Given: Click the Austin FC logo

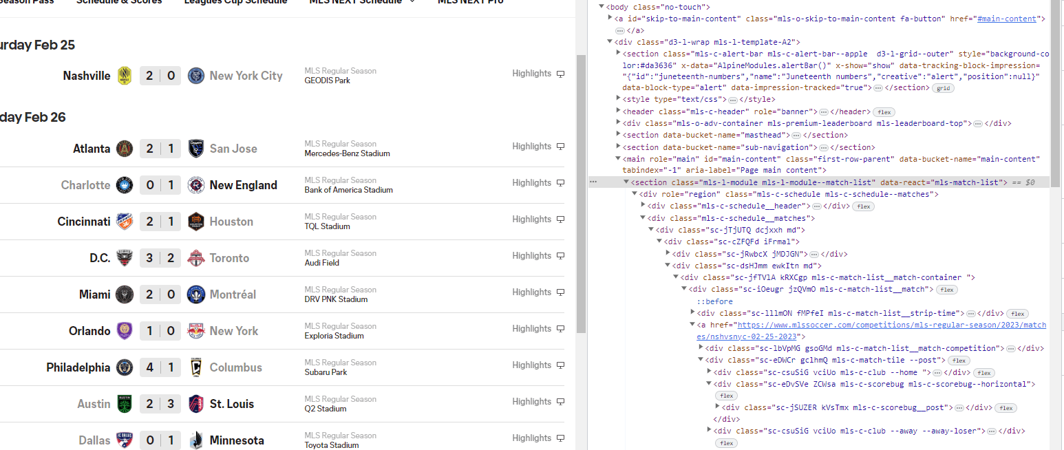Looking at the screenshot, I should tap(125, 404).
